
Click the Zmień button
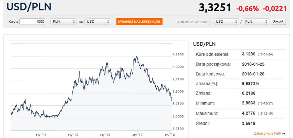pyautogui.click(x=278, y=22)
